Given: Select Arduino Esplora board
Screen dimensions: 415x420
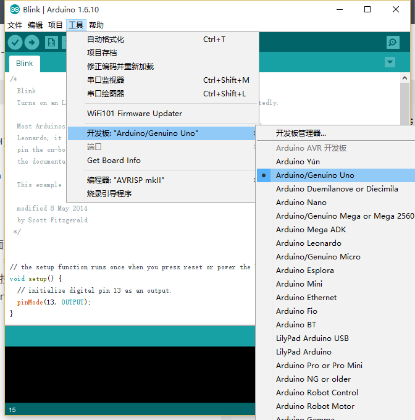Looking at the screenshot, I should click(x=336, y=271).
